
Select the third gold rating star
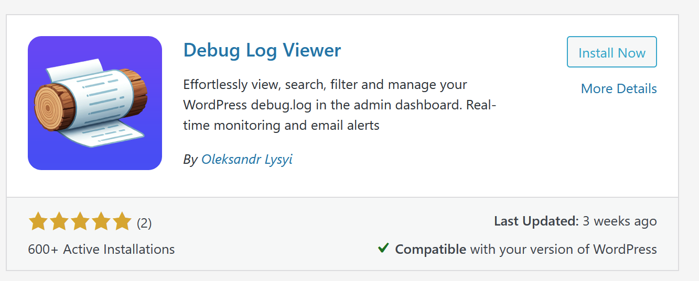(80, 222)
